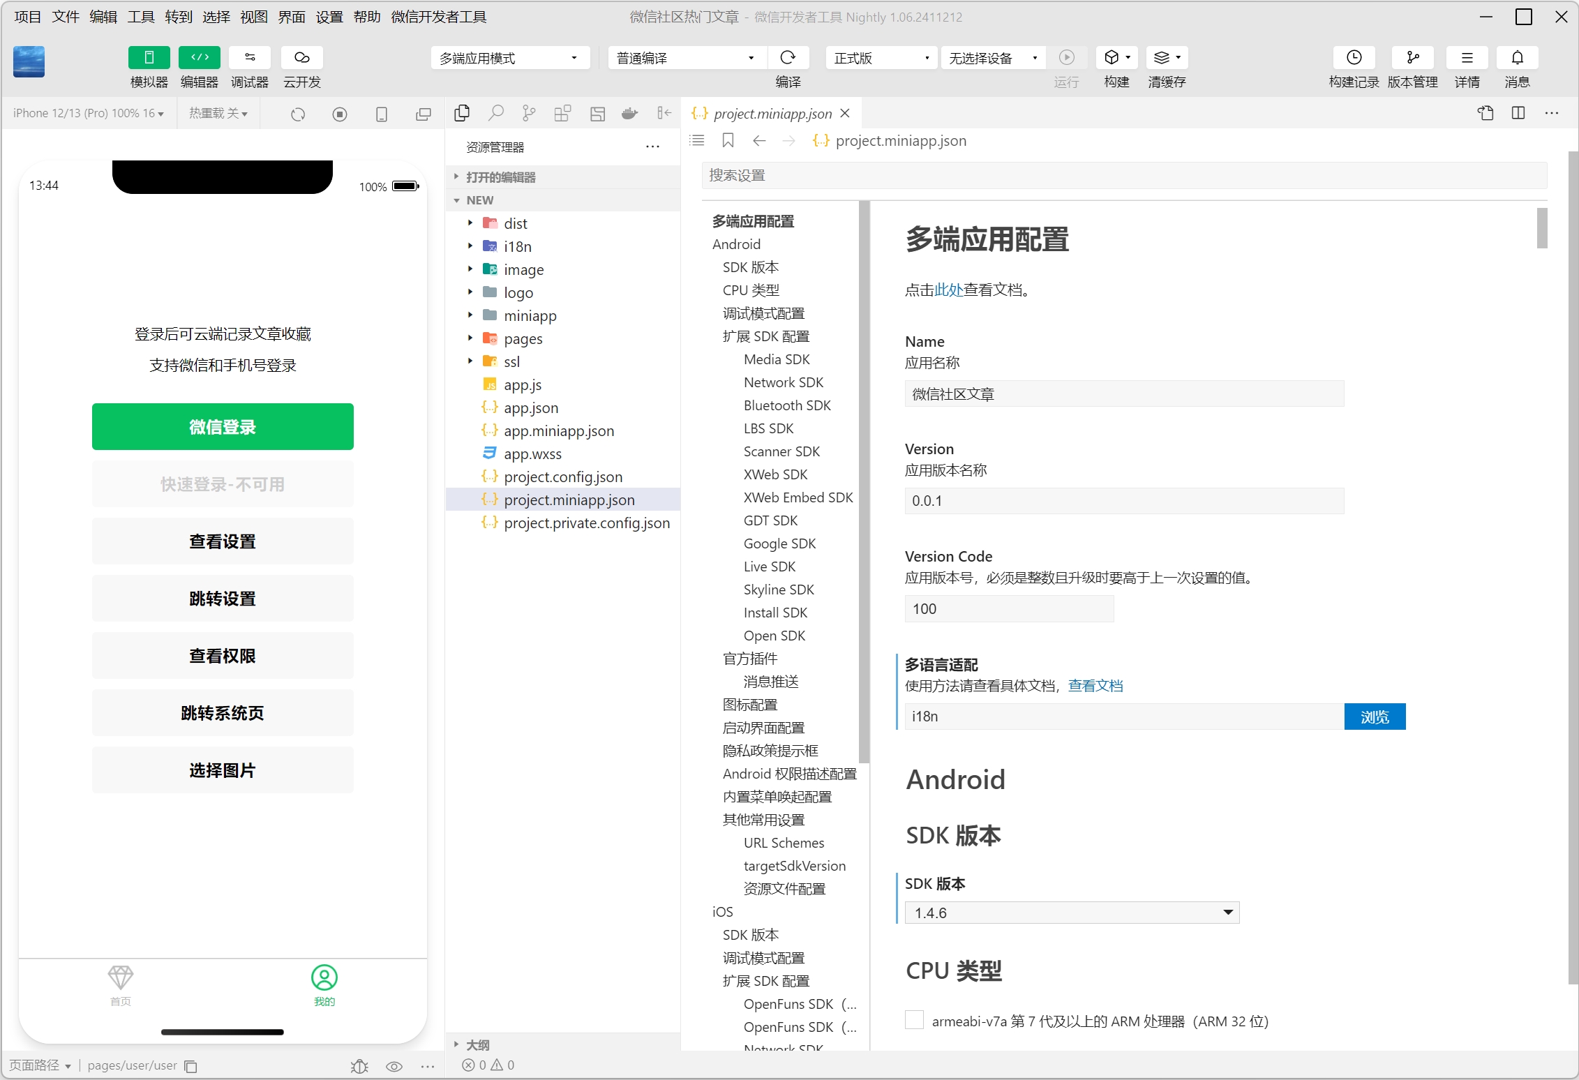Open build records (构建记录)
The width and height of the screenshot is (1579, 1080).
[1354, 57]
